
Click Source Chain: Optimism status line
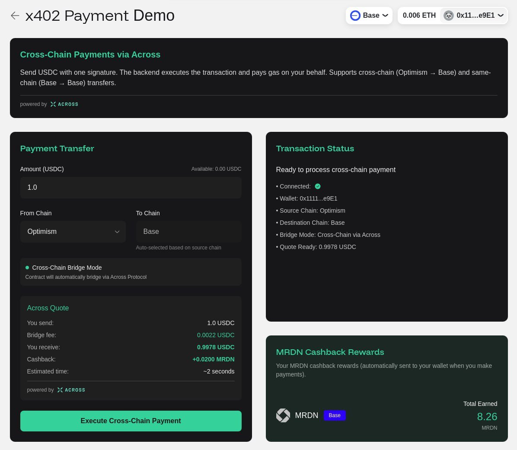click(311, 211)
